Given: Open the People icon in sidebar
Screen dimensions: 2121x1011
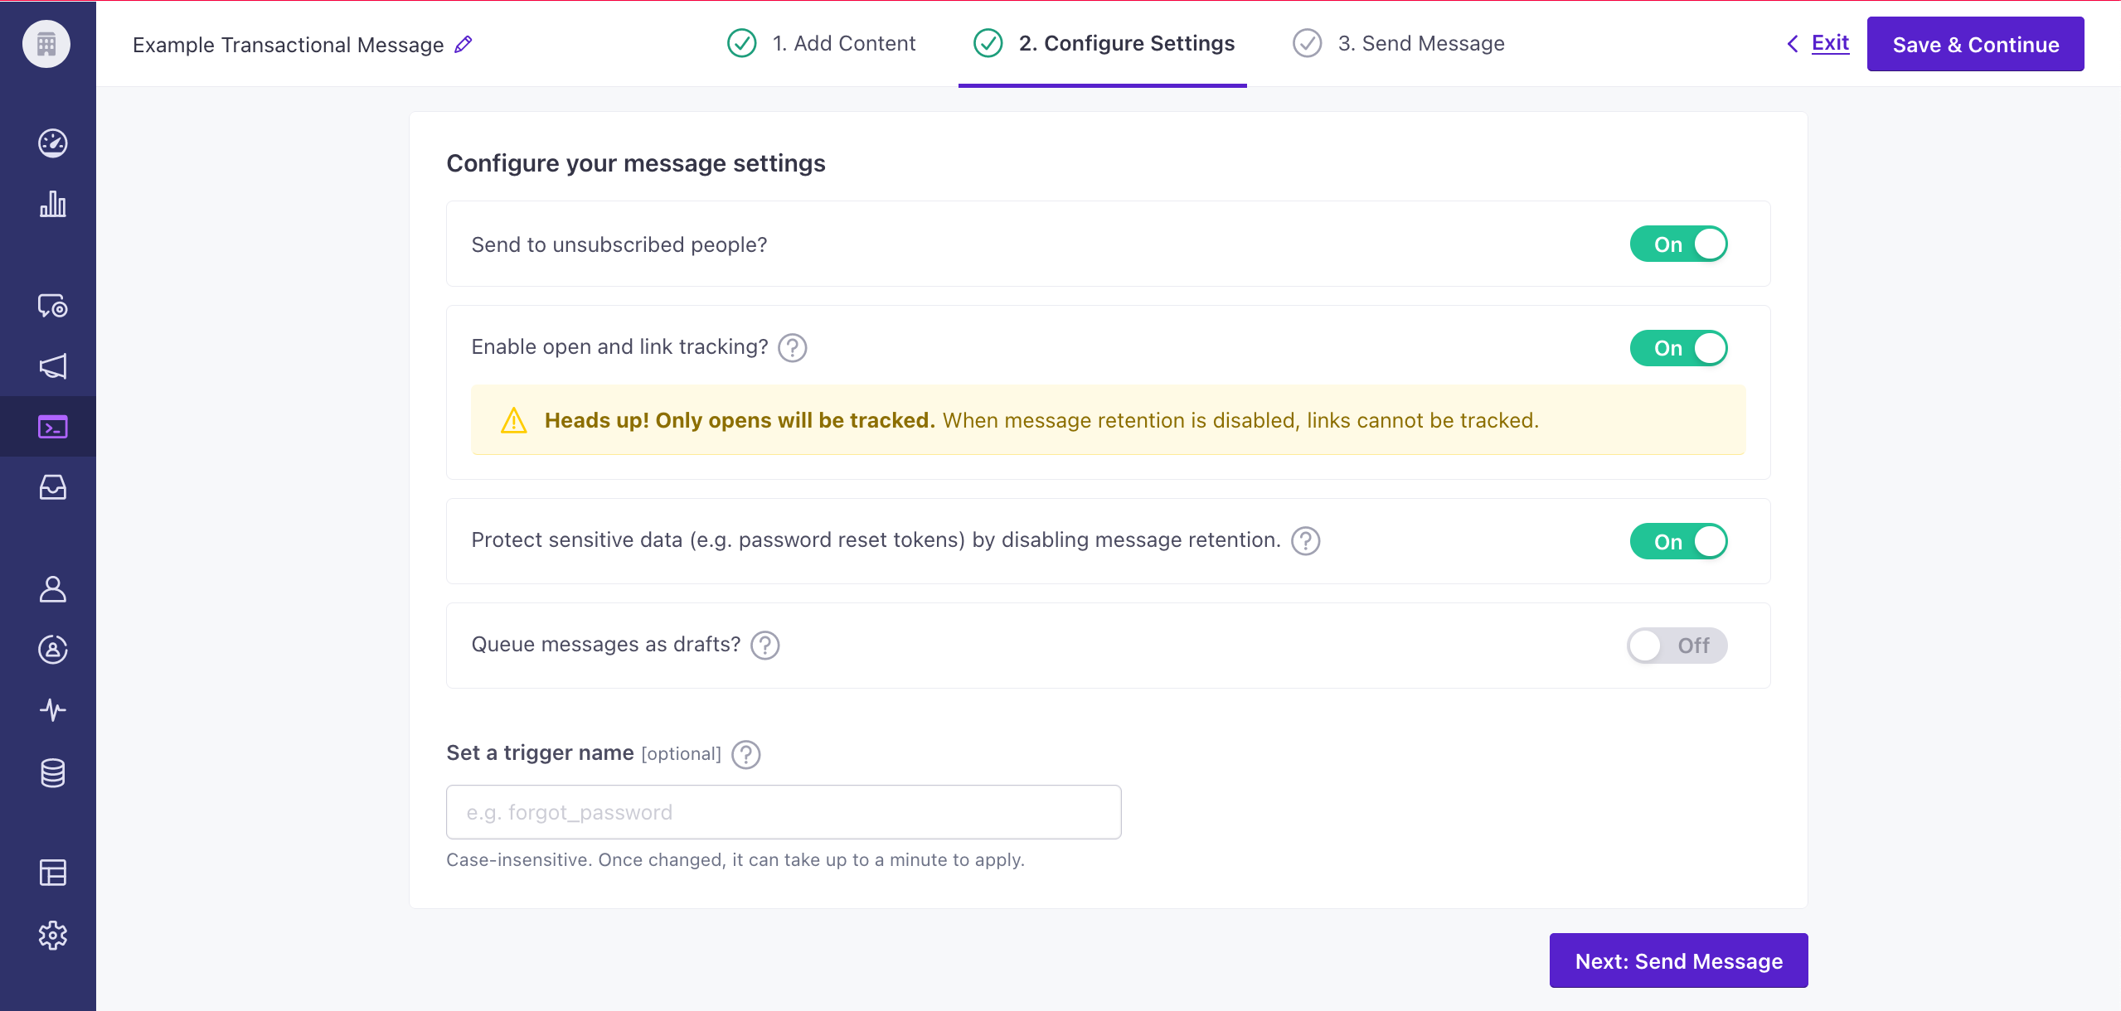Looking at the screenshot, I should (52, 589).
